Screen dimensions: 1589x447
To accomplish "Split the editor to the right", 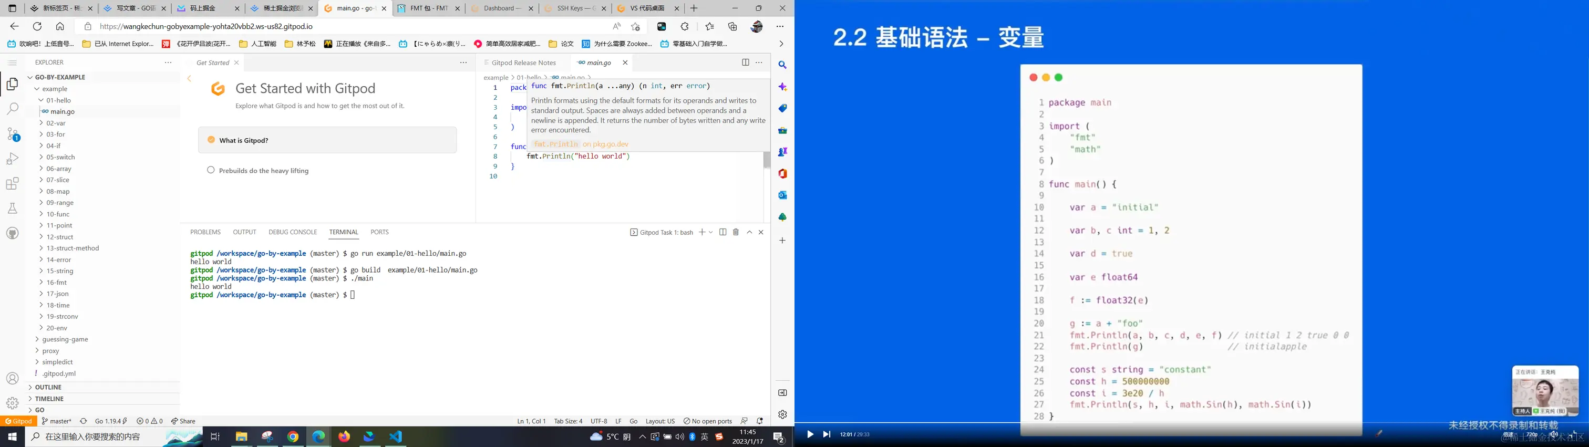I will coord(746,63).
